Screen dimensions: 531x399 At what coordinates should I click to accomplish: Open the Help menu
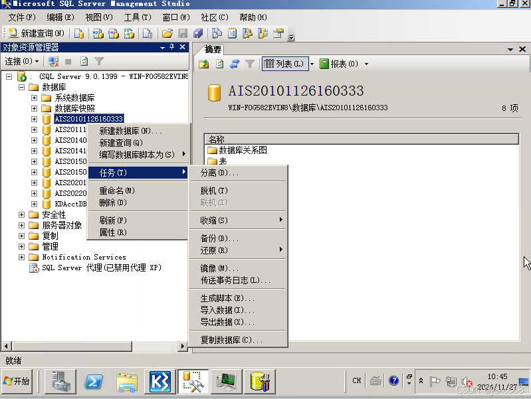click(x=253, y=17)
